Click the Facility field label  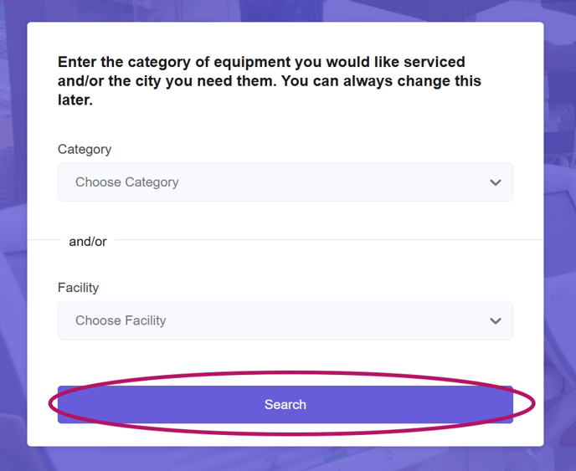coord(78,288)
